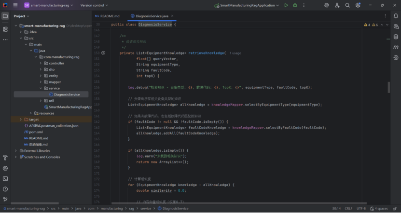The width and height of the screenshot is (401, 213).
Task: Change indent setting 4 spaces
Action: point(379,208)
